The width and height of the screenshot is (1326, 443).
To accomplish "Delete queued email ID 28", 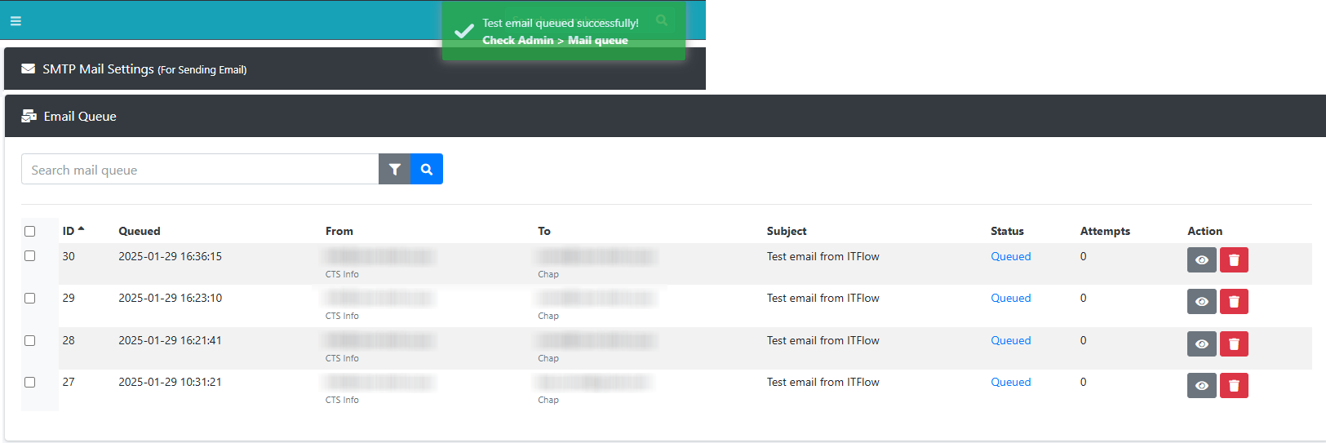I will [1234, 344].
